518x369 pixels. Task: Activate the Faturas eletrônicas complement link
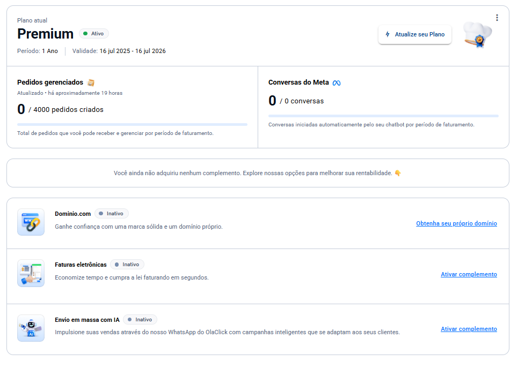(469, 274)
